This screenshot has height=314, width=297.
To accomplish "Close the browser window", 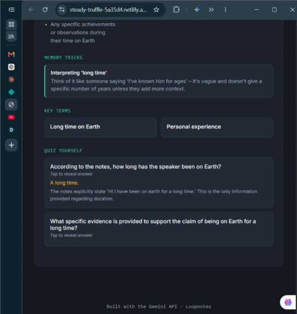I will (x=292, y=10).
